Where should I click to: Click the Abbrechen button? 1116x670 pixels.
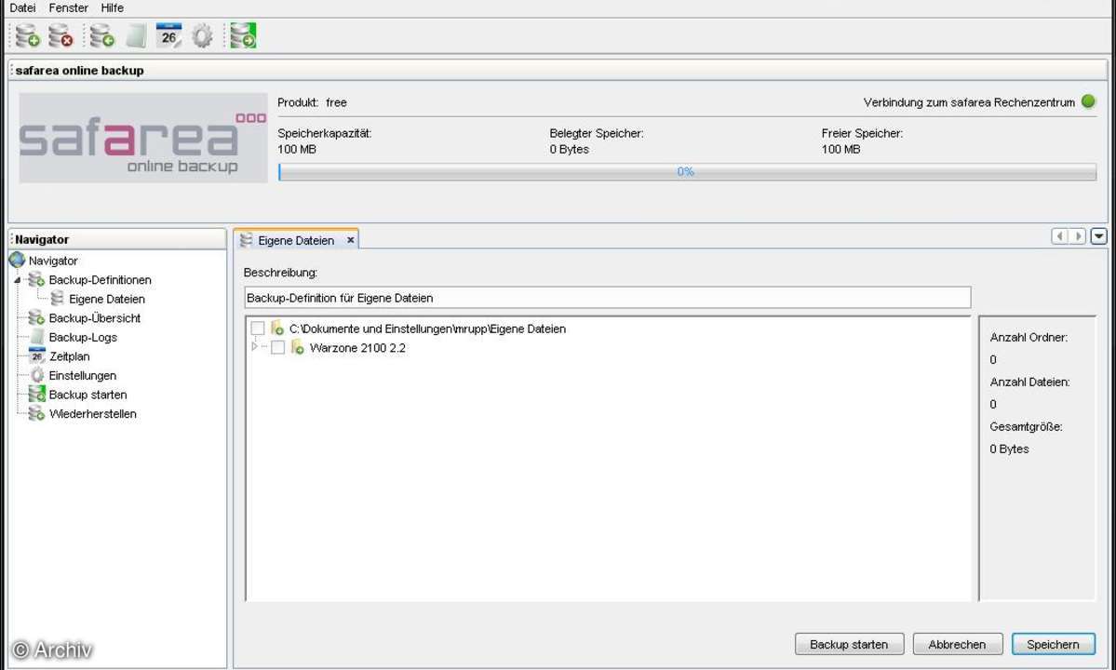pos(957,644)
